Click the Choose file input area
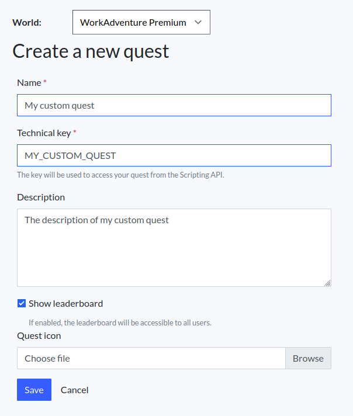The width and height of the screenshot is (353, 416). coord(151,358)
